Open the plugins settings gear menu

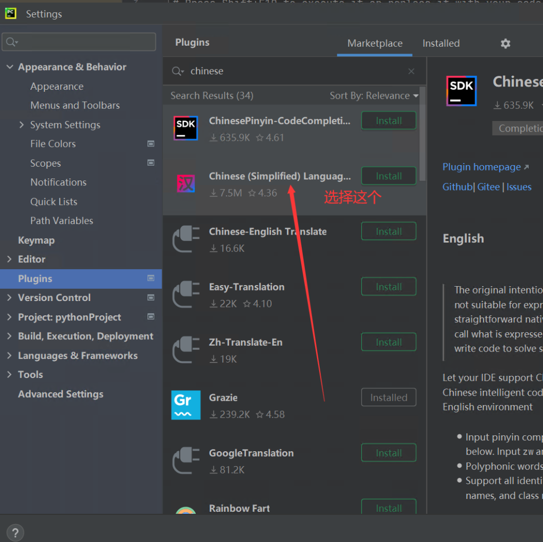[505, 44]
